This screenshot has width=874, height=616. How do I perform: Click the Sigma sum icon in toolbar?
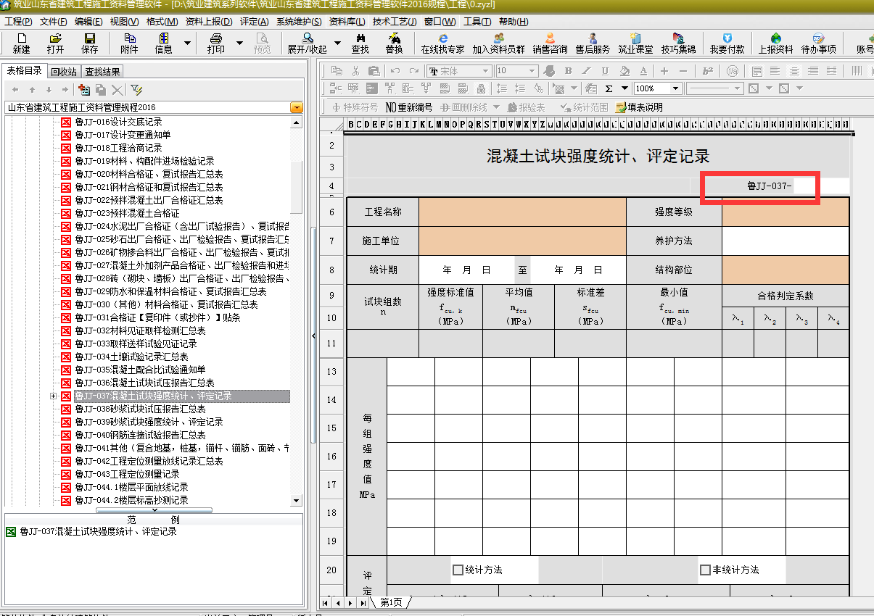609,88
